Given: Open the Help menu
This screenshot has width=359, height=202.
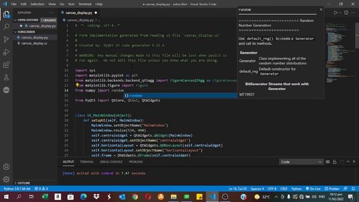Looking at the screenshot, I should pos(99,4).
